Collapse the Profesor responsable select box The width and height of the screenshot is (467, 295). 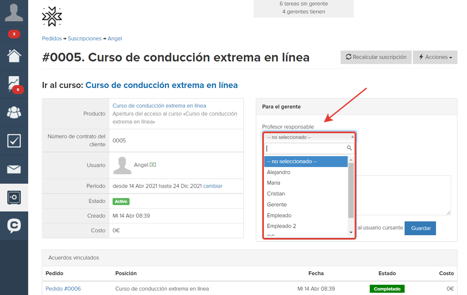(x=309, y=137)
